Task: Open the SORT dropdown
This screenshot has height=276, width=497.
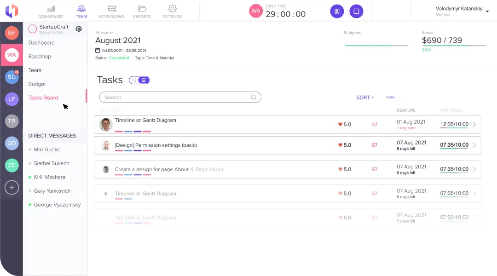Action: coord(365,98)
